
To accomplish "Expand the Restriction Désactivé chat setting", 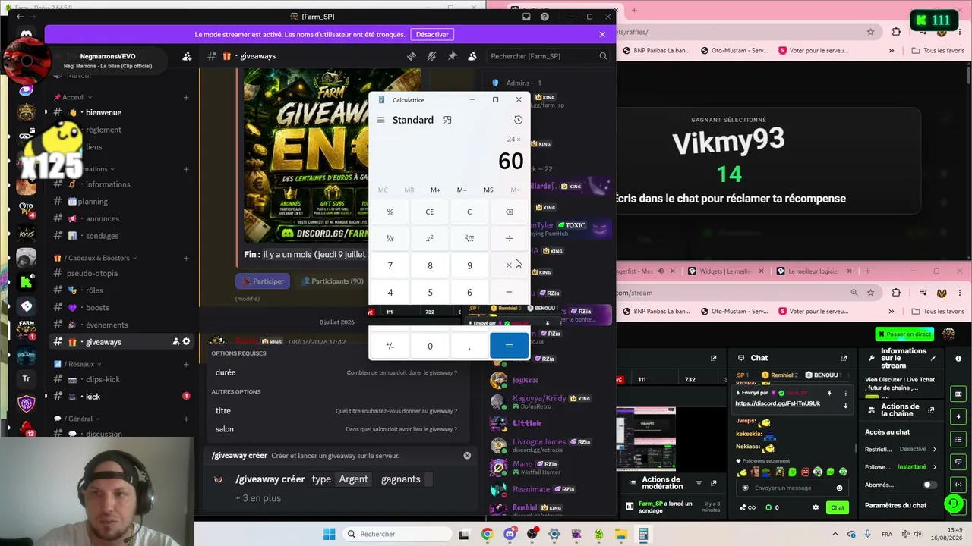I will pos(901,449).
